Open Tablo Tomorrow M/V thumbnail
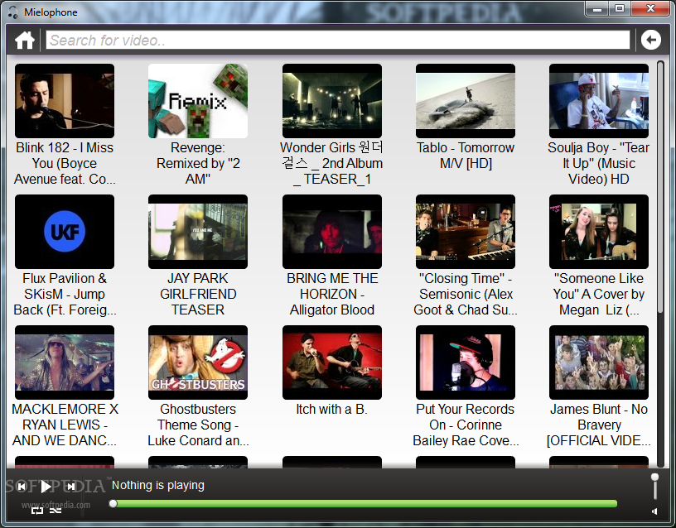The image size is (676, 528). pyautogui.click(x=466, y=101)
